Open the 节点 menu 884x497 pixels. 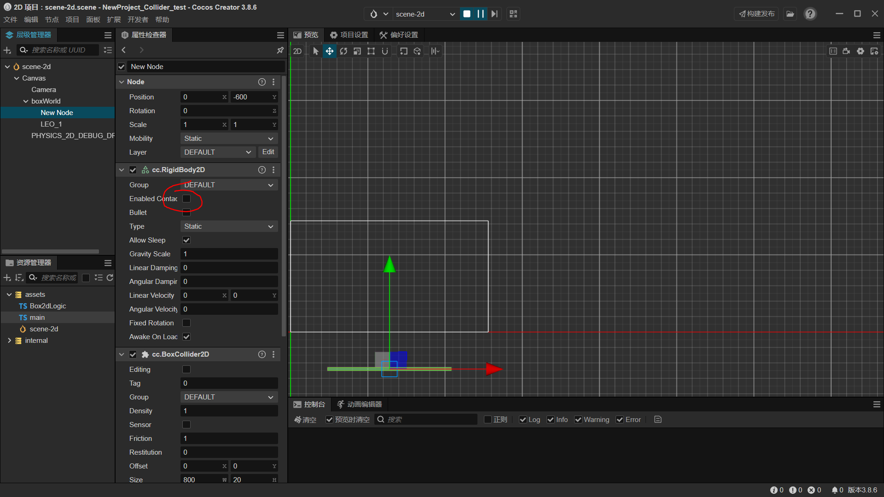point(52,19)
